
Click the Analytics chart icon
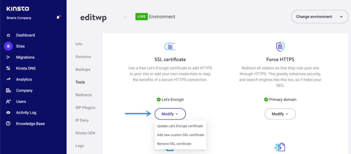coord(8,79)
